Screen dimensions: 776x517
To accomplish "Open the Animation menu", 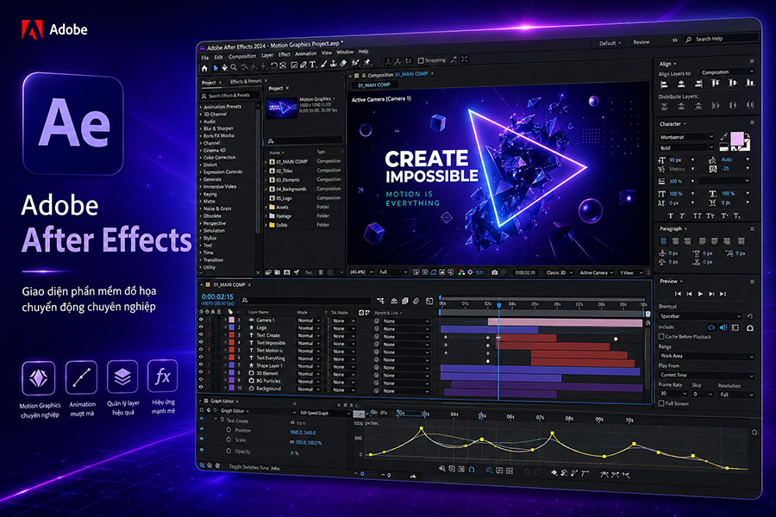I will pos(306,53).
